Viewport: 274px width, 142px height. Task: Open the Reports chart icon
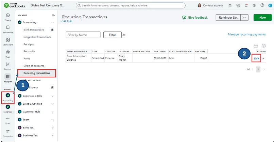[8, 64]
